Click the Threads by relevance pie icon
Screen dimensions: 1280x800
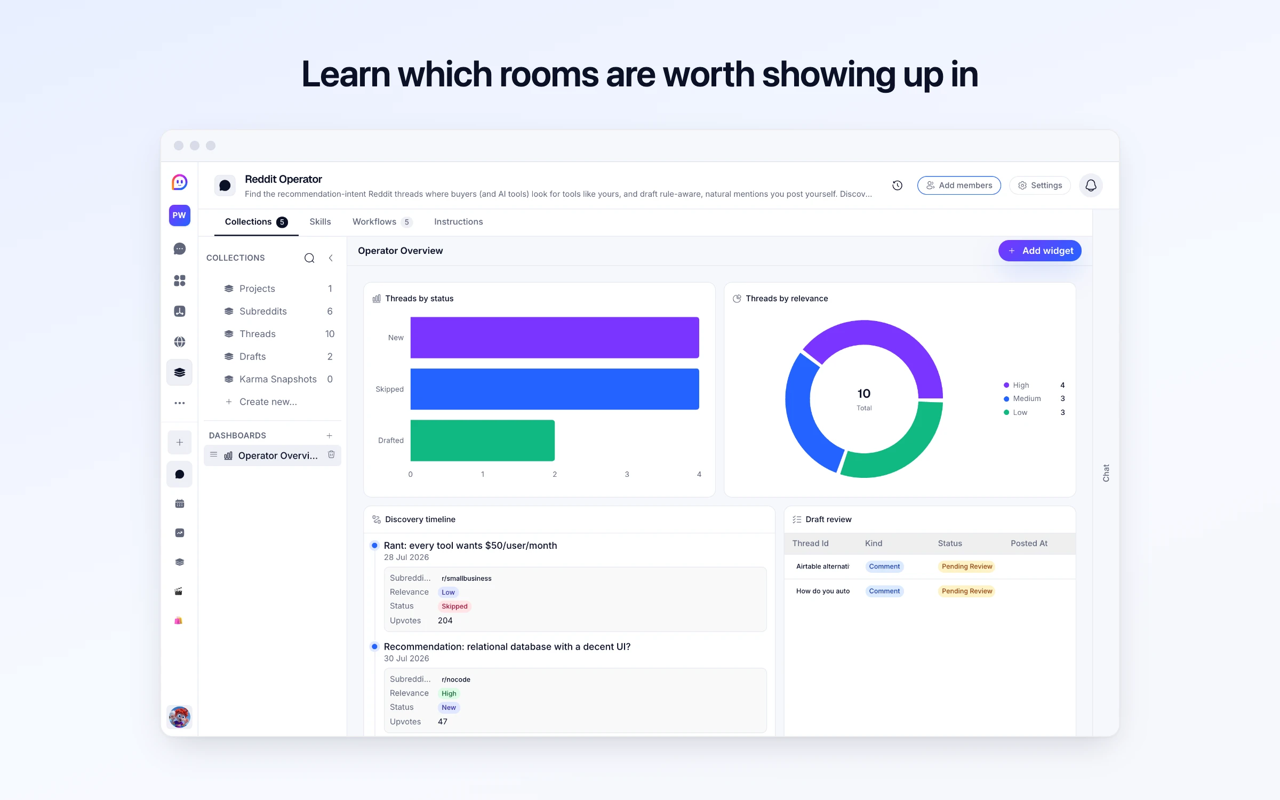pos(737,299)
